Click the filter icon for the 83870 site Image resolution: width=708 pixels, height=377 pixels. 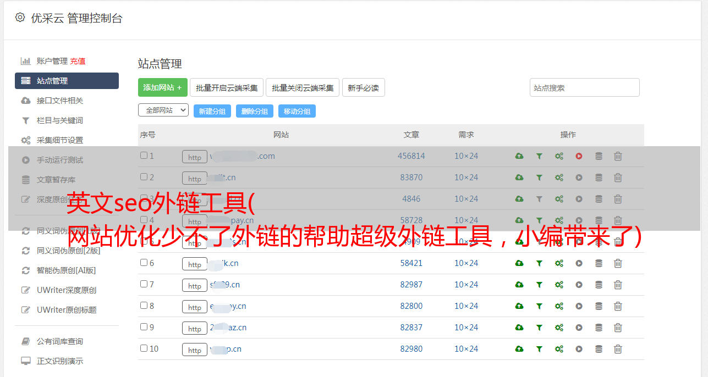tap(539, 178)
